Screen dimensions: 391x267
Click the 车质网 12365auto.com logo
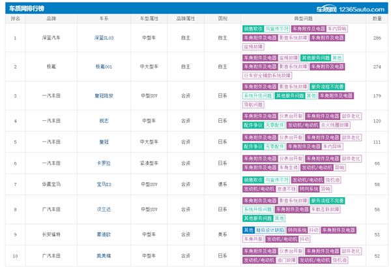click(x=351, y=9)
